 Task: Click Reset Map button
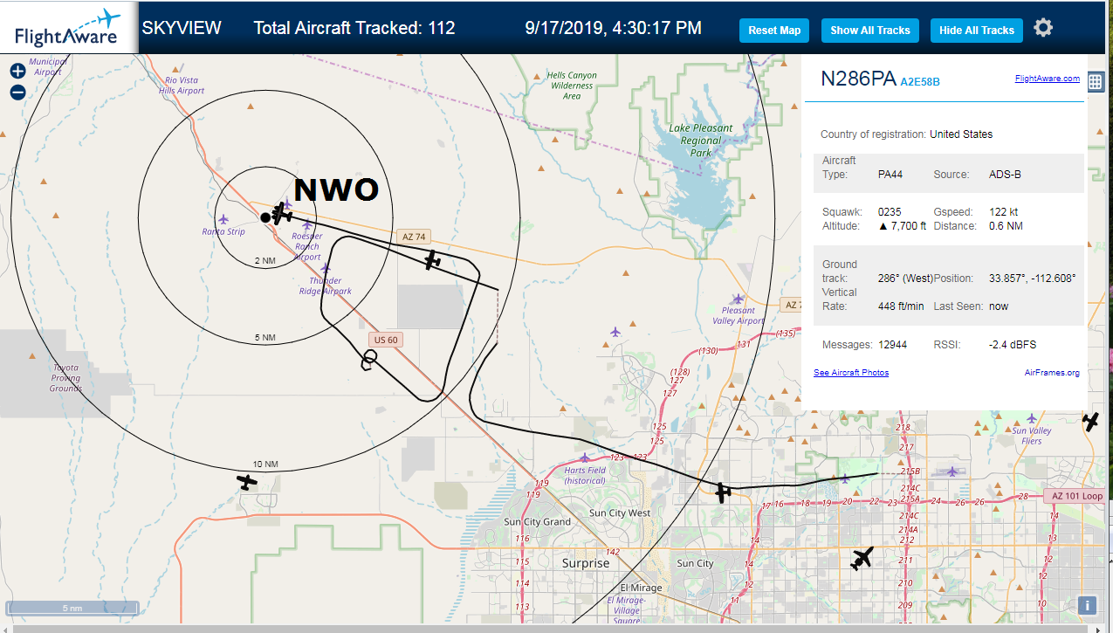774,31
